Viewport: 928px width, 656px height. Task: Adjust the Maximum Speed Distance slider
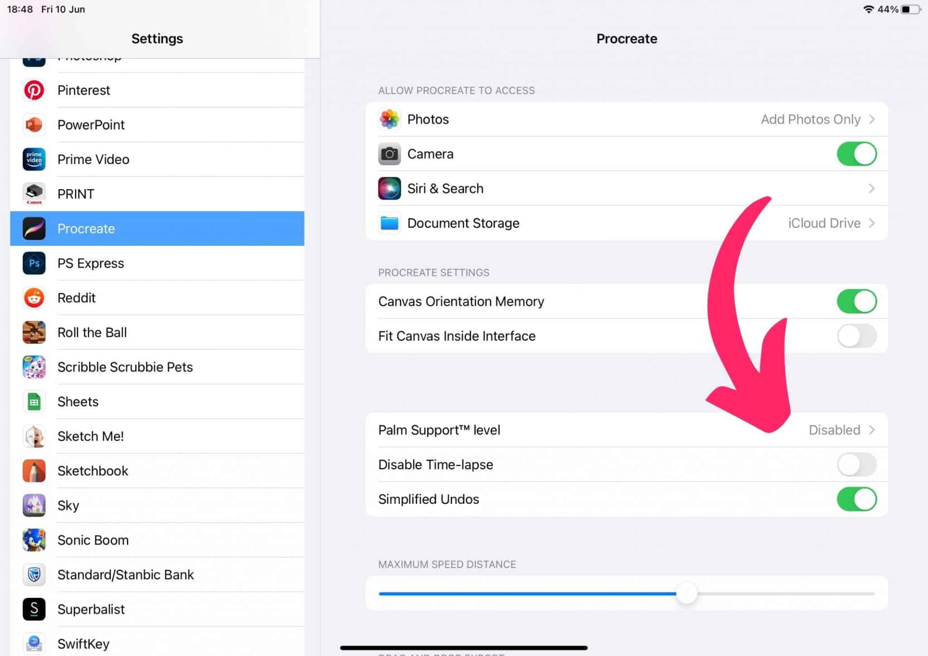(x=687, y=593)
